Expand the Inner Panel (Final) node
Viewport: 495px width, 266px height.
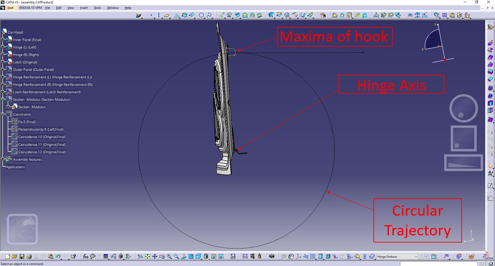click(x=3, y=40)
